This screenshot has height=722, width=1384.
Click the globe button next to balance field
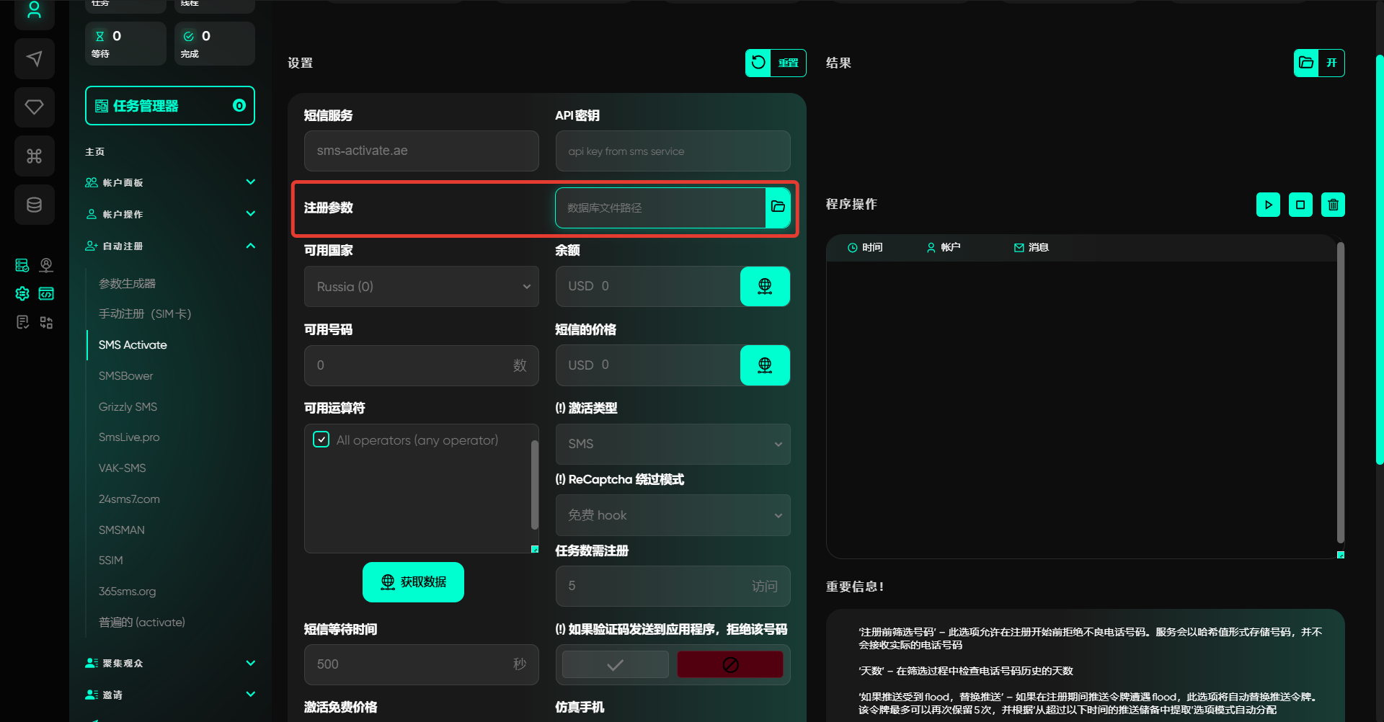coord(765,287)
